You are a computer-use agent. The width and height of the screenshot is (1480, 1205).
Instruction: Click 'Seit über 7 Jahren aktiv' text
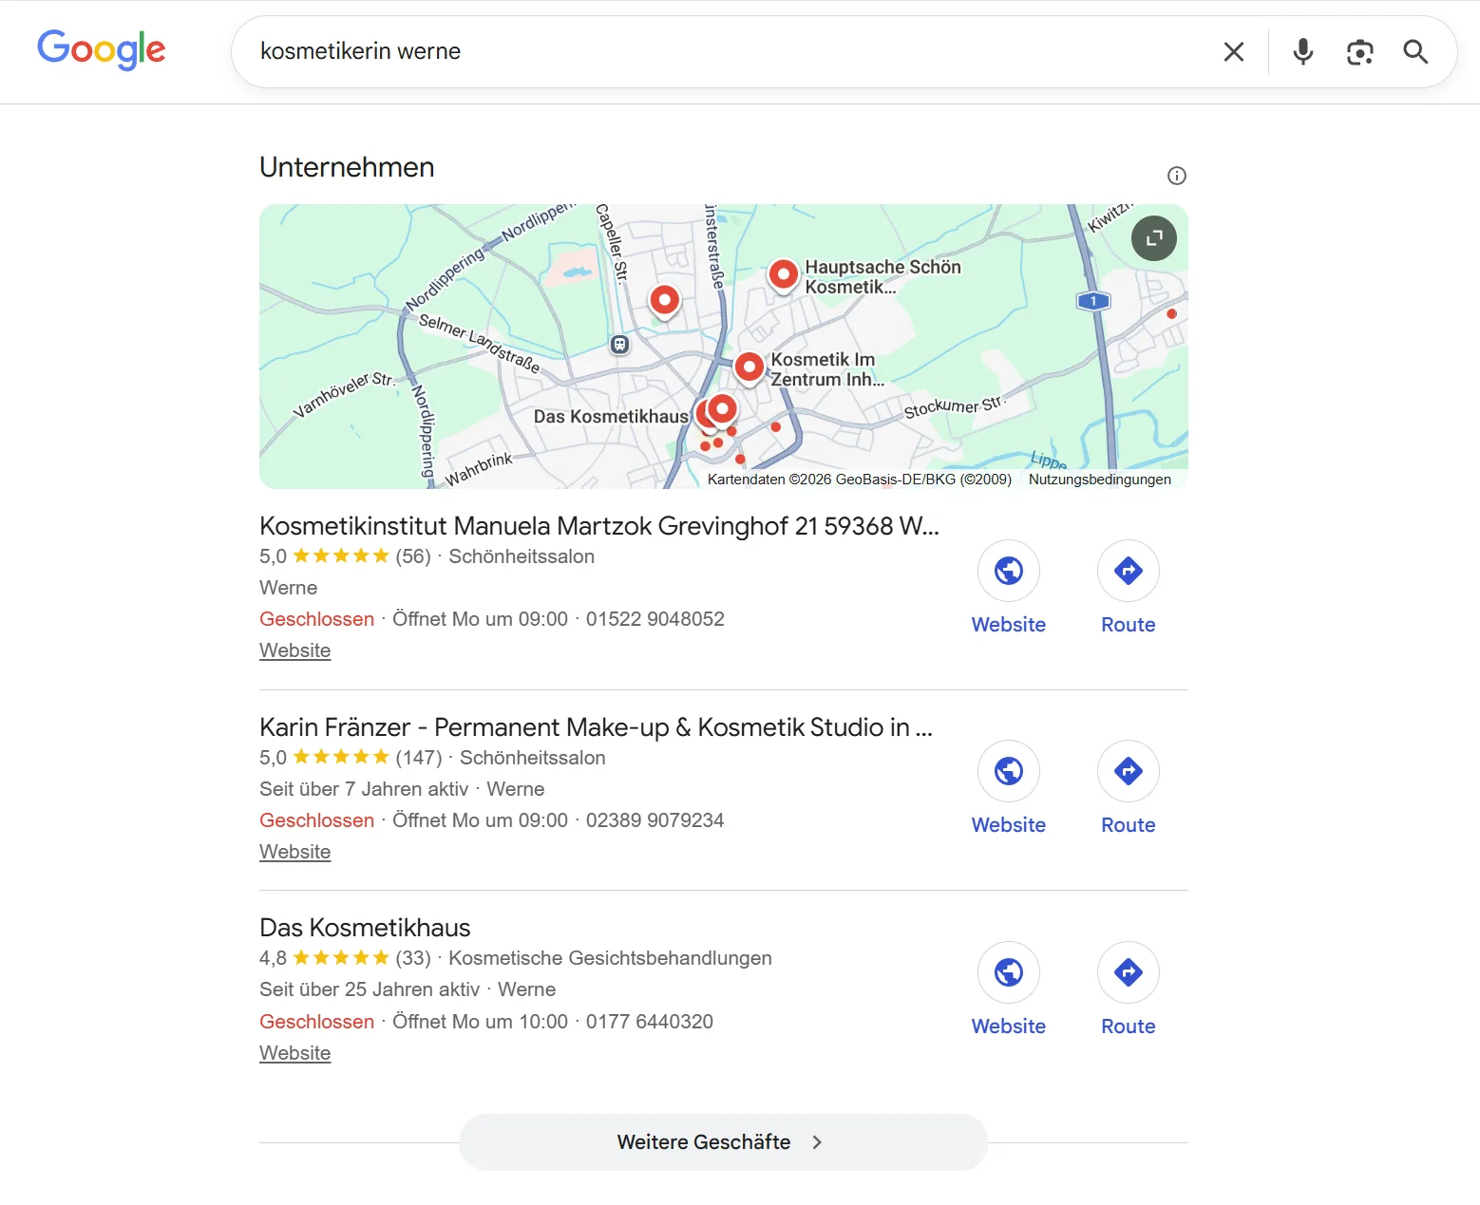[364, 789]
